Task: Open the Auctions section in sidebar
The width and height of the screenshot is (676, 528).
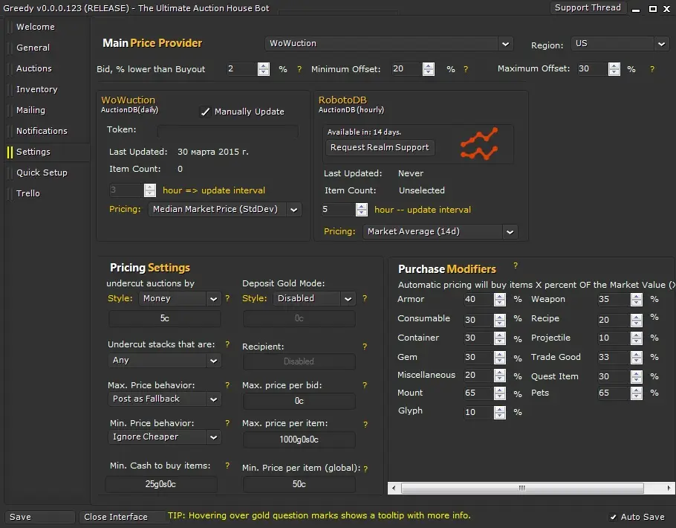Action: 34,68
